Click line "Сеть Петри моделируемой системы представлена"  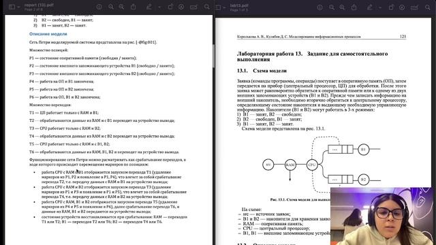point(93,42)
